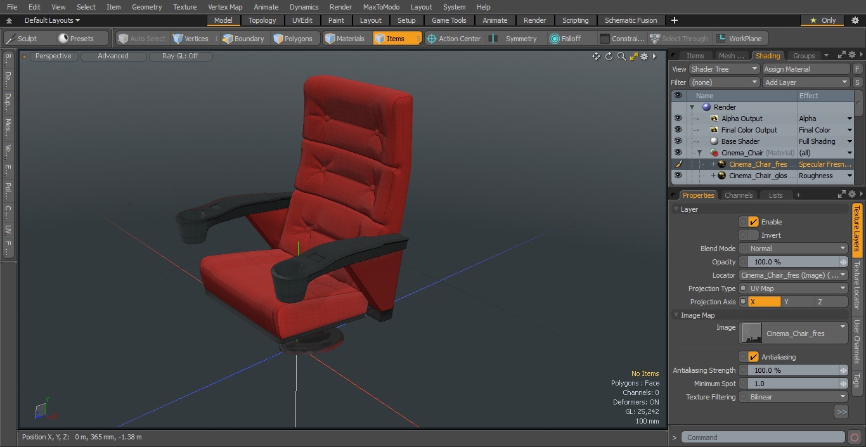This screenshot has width=866, height=447.
Task: Maximize the 3D viewport with the yellow arrows
Action: point(633,56)
